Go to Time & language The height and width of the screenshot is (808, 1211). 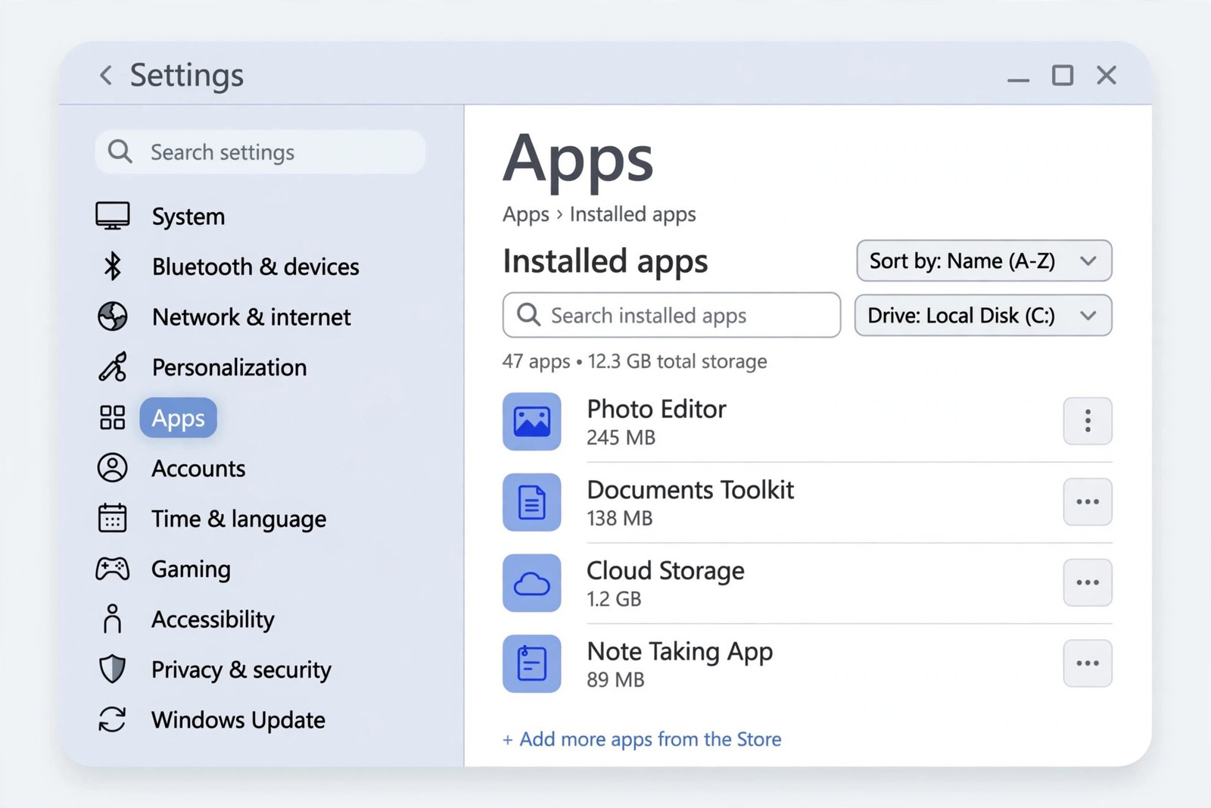pyautogui.click(x=239, y=519)
